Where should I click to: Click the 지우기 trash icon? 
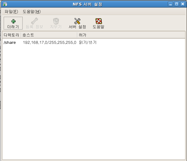point(56,21)
